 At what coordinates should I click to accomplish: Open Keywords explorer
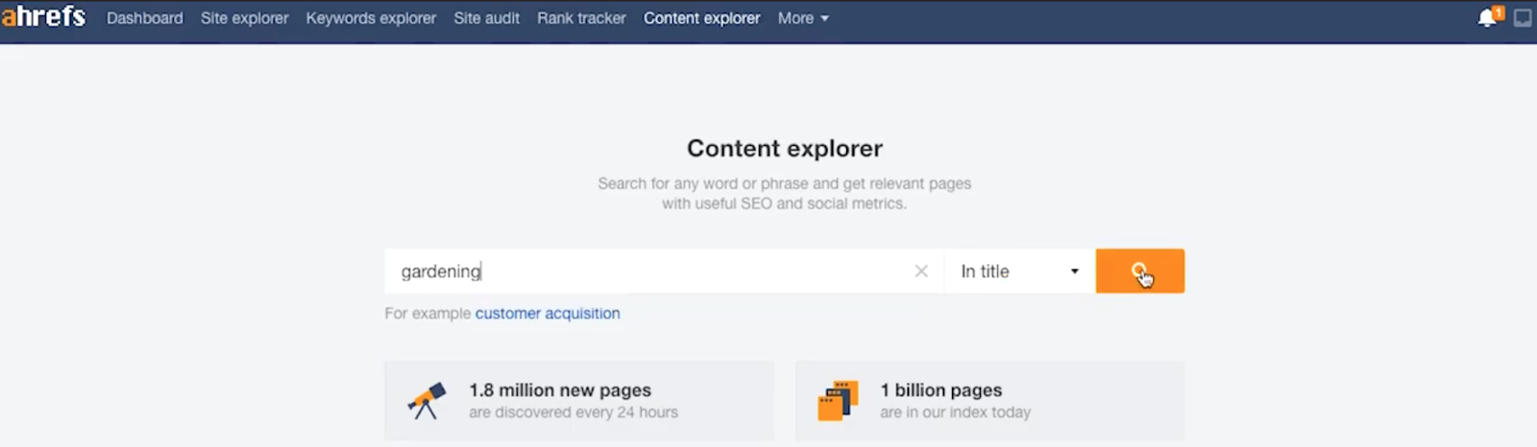pos(371,18)
